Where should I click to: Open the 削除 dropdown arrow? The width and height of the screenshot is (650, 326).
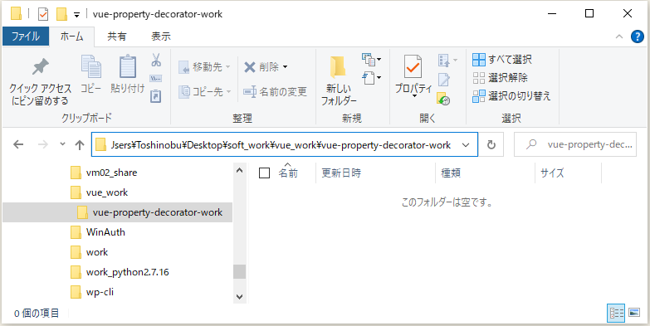(x=285, y=67)
